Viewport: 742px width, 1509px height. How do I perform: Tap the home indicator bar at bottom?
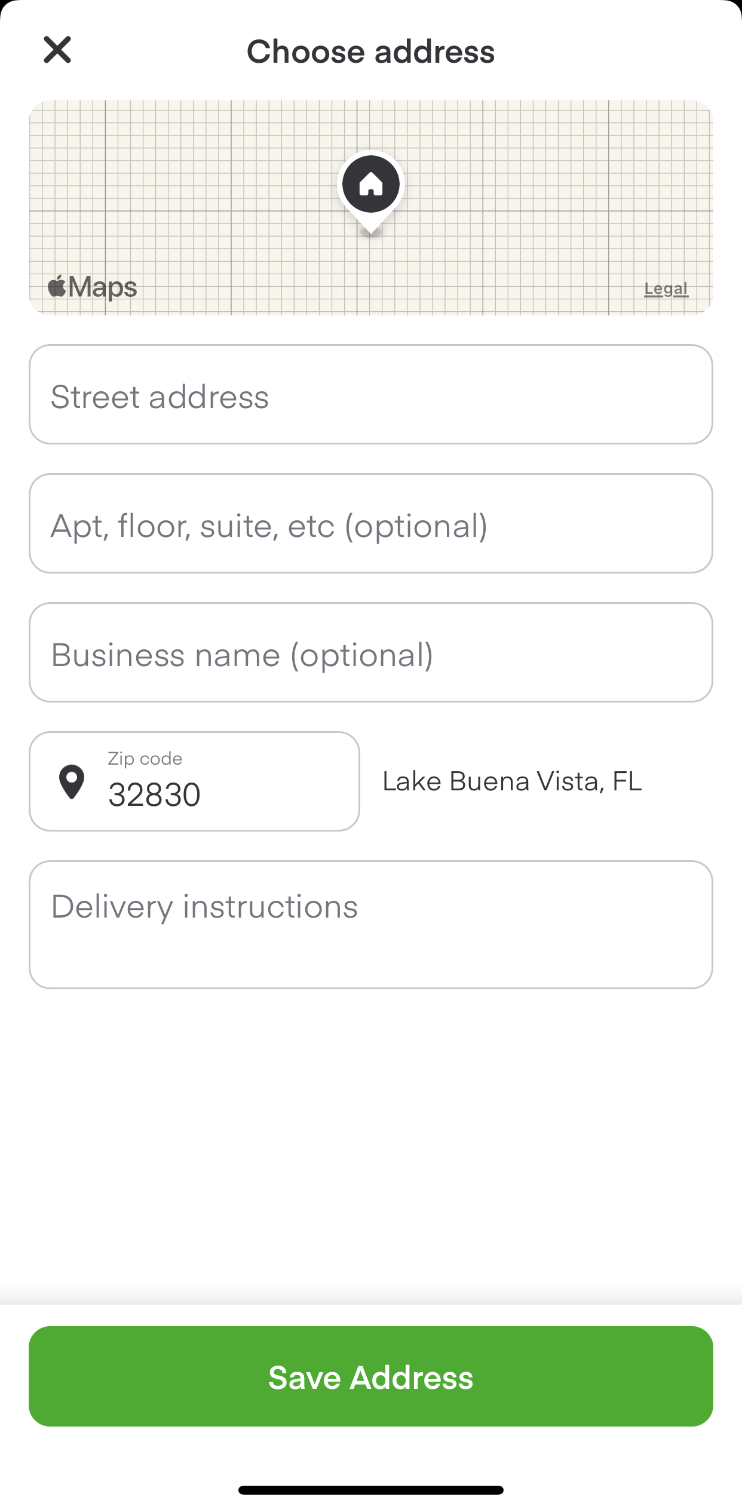[x=370, y=1490]
